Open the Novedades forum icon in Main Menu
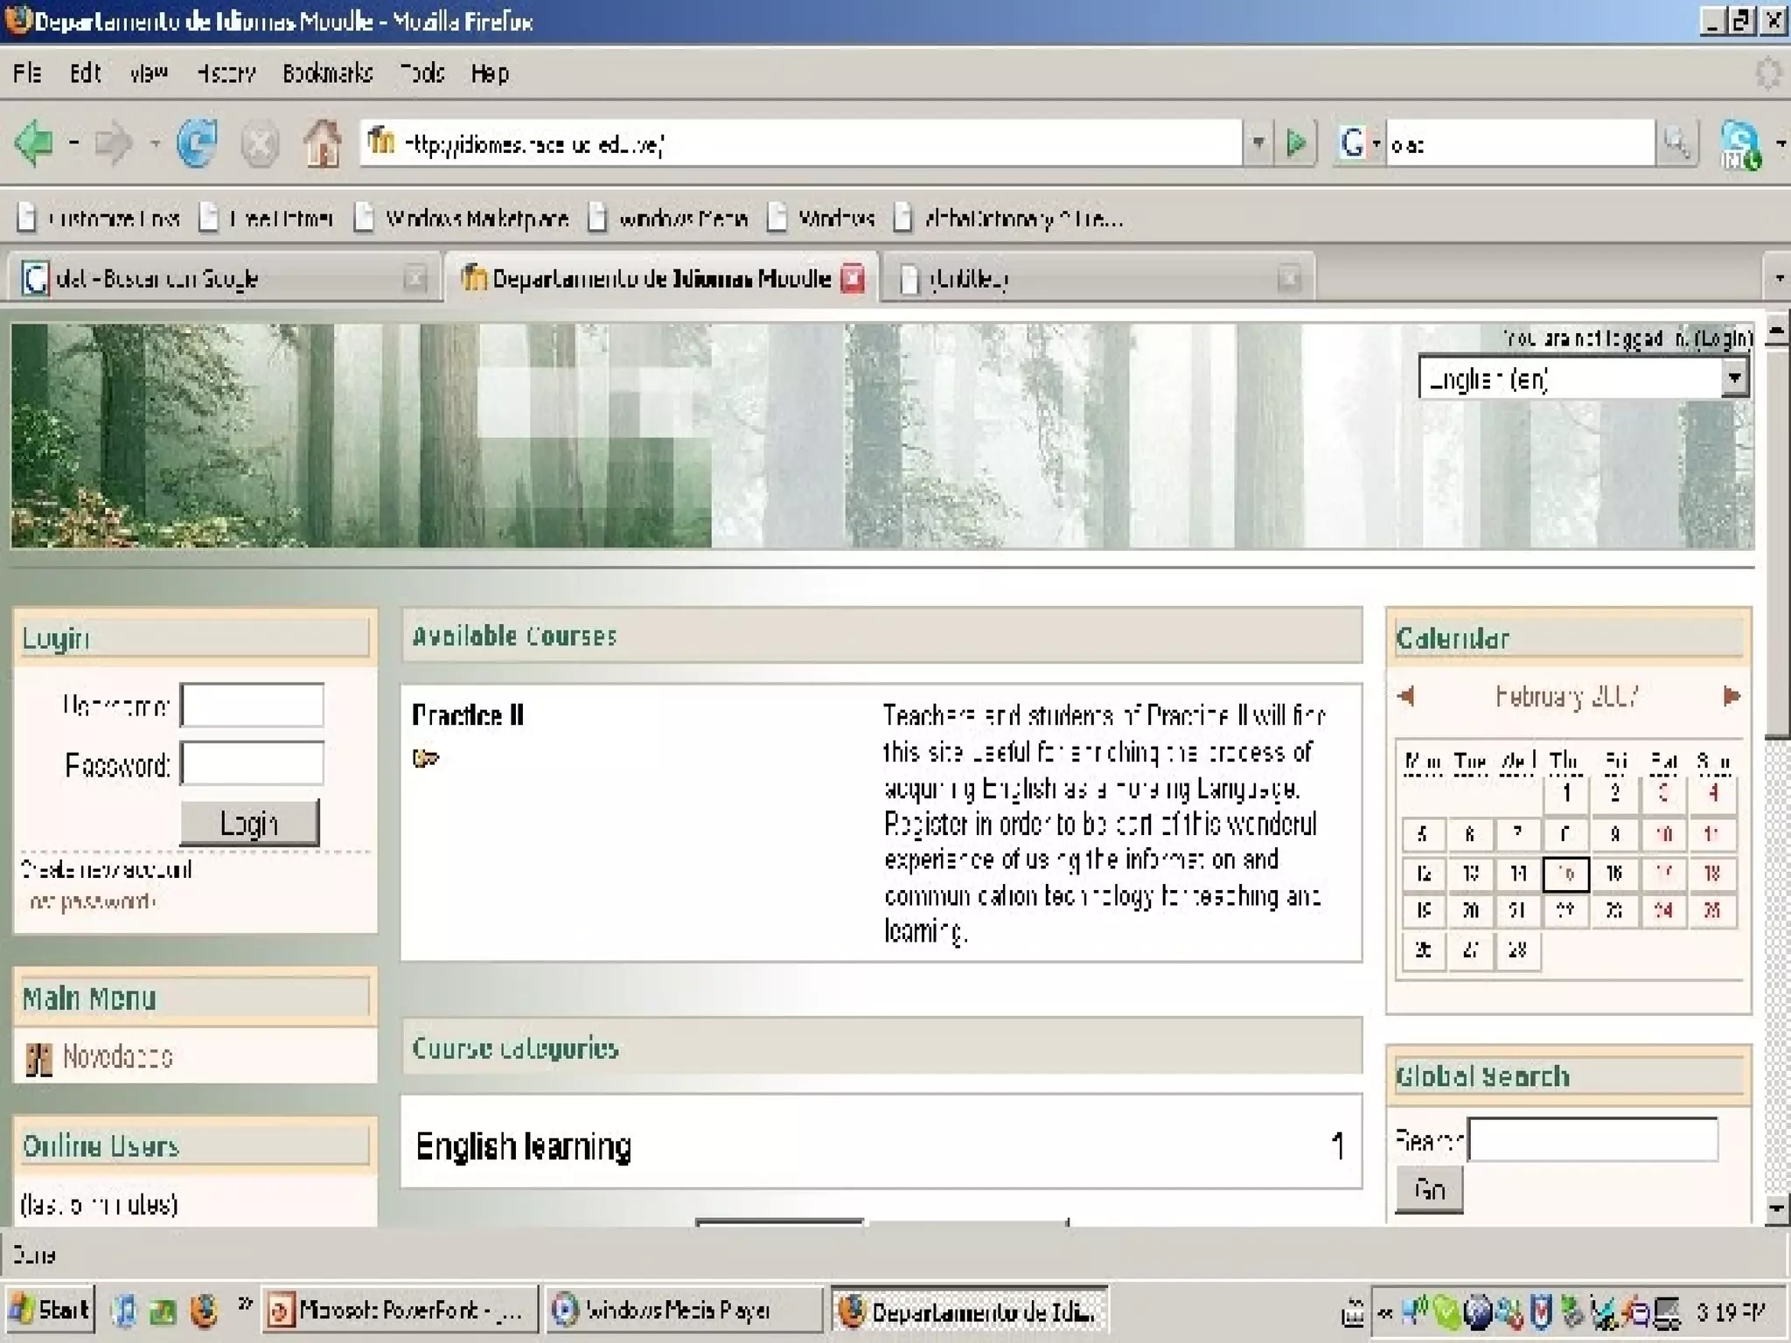 (38, 1059)
